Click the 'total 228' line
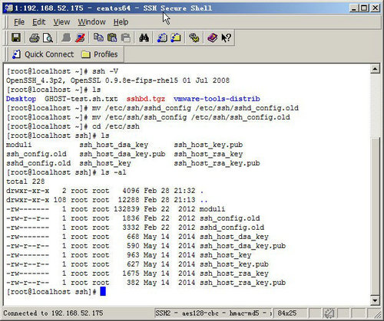This screenshot has height=321, width=384. 25,182
